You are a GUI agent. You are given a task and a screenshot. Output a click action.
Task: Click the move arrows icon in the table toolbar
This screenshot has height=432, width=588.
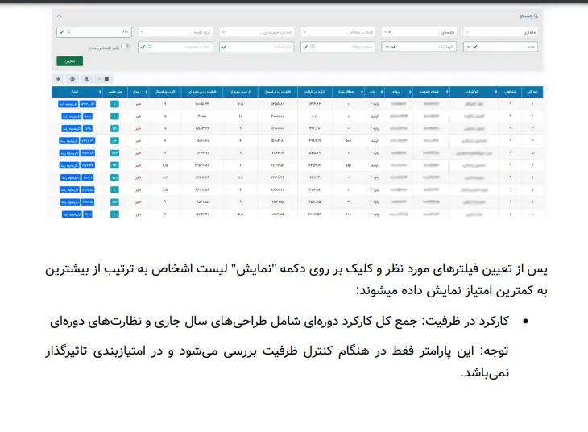pyautogui.click(x=59, y=79)
